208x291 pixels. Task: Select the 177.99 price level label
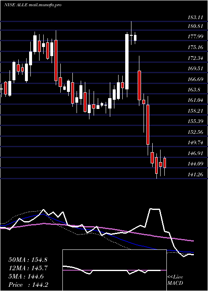coord(195,37)
